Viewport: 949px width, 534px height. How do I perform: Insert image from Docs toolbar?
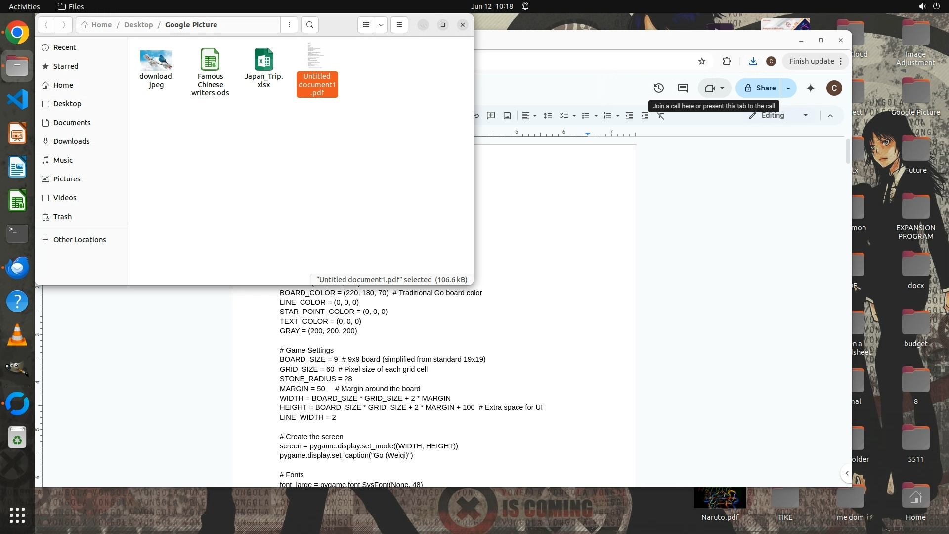click(507, 116)
